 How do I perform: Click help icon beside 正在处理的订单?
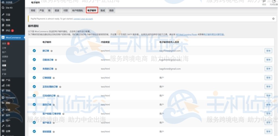pos(60,87)
